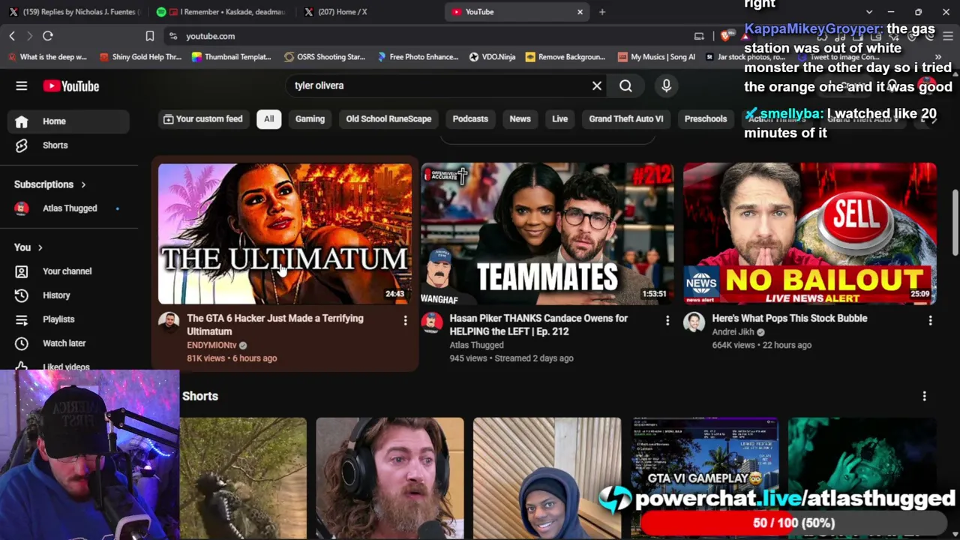Open the My Musics | Song AI bookmark
Image resolution: width=960 pixels, height=540 pixels.
(x=656, y=57)
